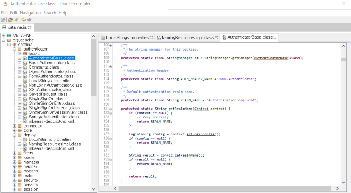Image resolution: width=351 pixels, height=193 pixels.
Task: Fold the Javadoc comment at line 106
Action: pyautogui.click(x=111, y=45)
